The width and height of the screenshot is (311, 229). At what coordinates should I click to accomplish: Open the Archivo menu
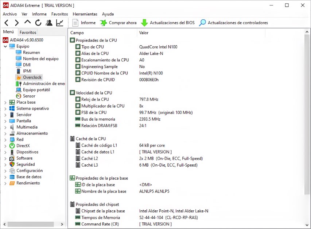[x=10, y=14]
